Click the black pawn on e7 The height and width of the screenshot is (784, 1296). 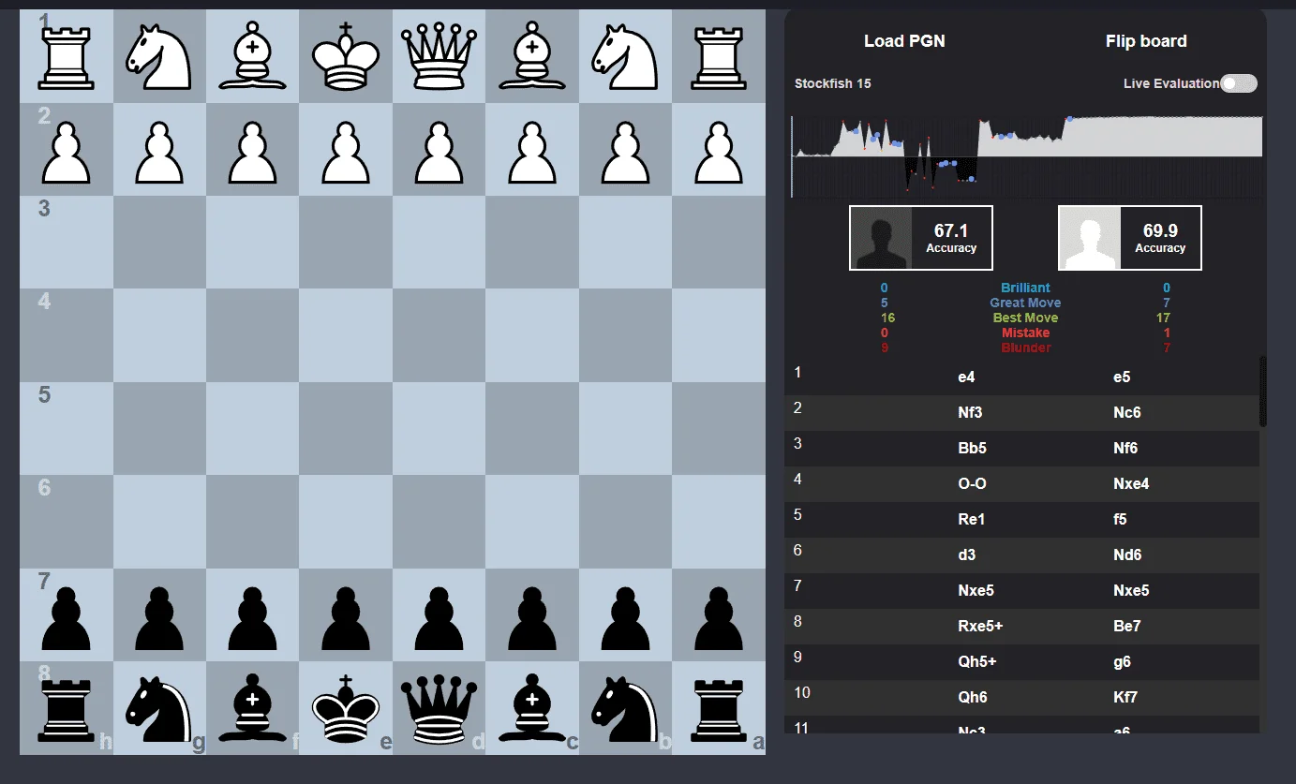coord(346,618)
